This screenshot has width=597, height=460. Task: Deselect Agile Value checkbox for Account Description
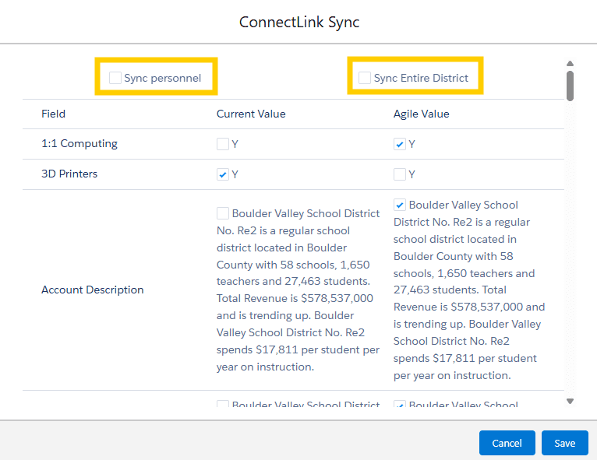pos(400,205)
